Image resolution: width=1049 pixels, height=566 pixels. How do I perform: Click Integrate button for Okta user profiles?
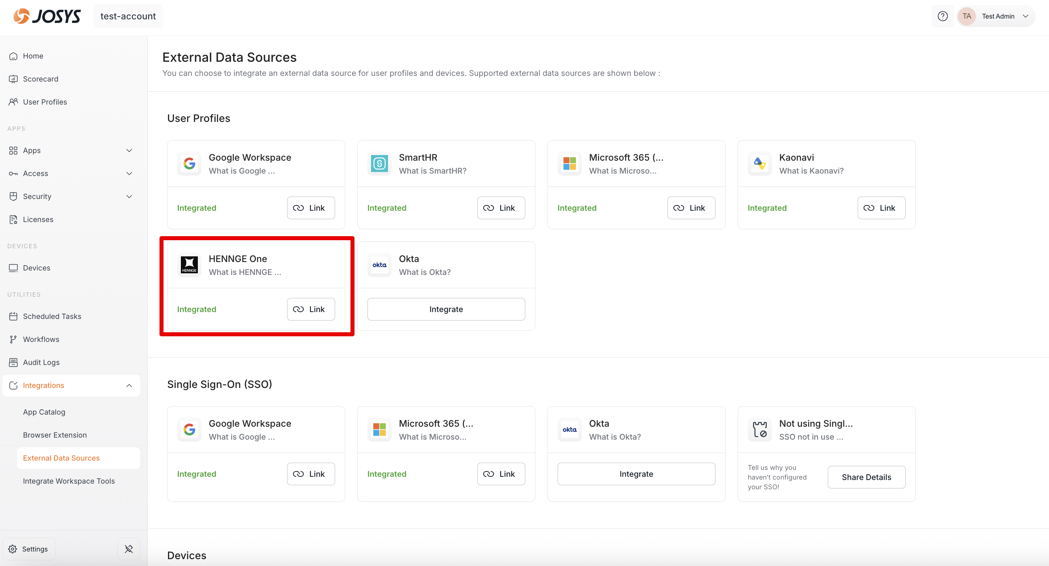pyautogui.click(x=446, y=309)
